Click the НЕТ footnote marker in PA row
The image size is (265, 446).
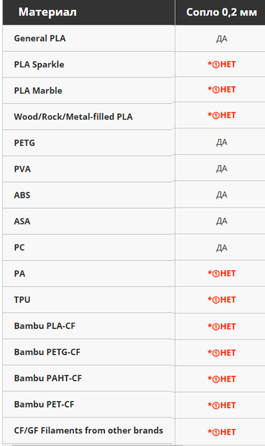tap(221, 273)
